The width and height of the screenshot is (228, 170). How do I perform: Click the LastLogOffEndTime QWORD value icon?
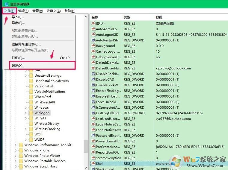tap(93, 113)
